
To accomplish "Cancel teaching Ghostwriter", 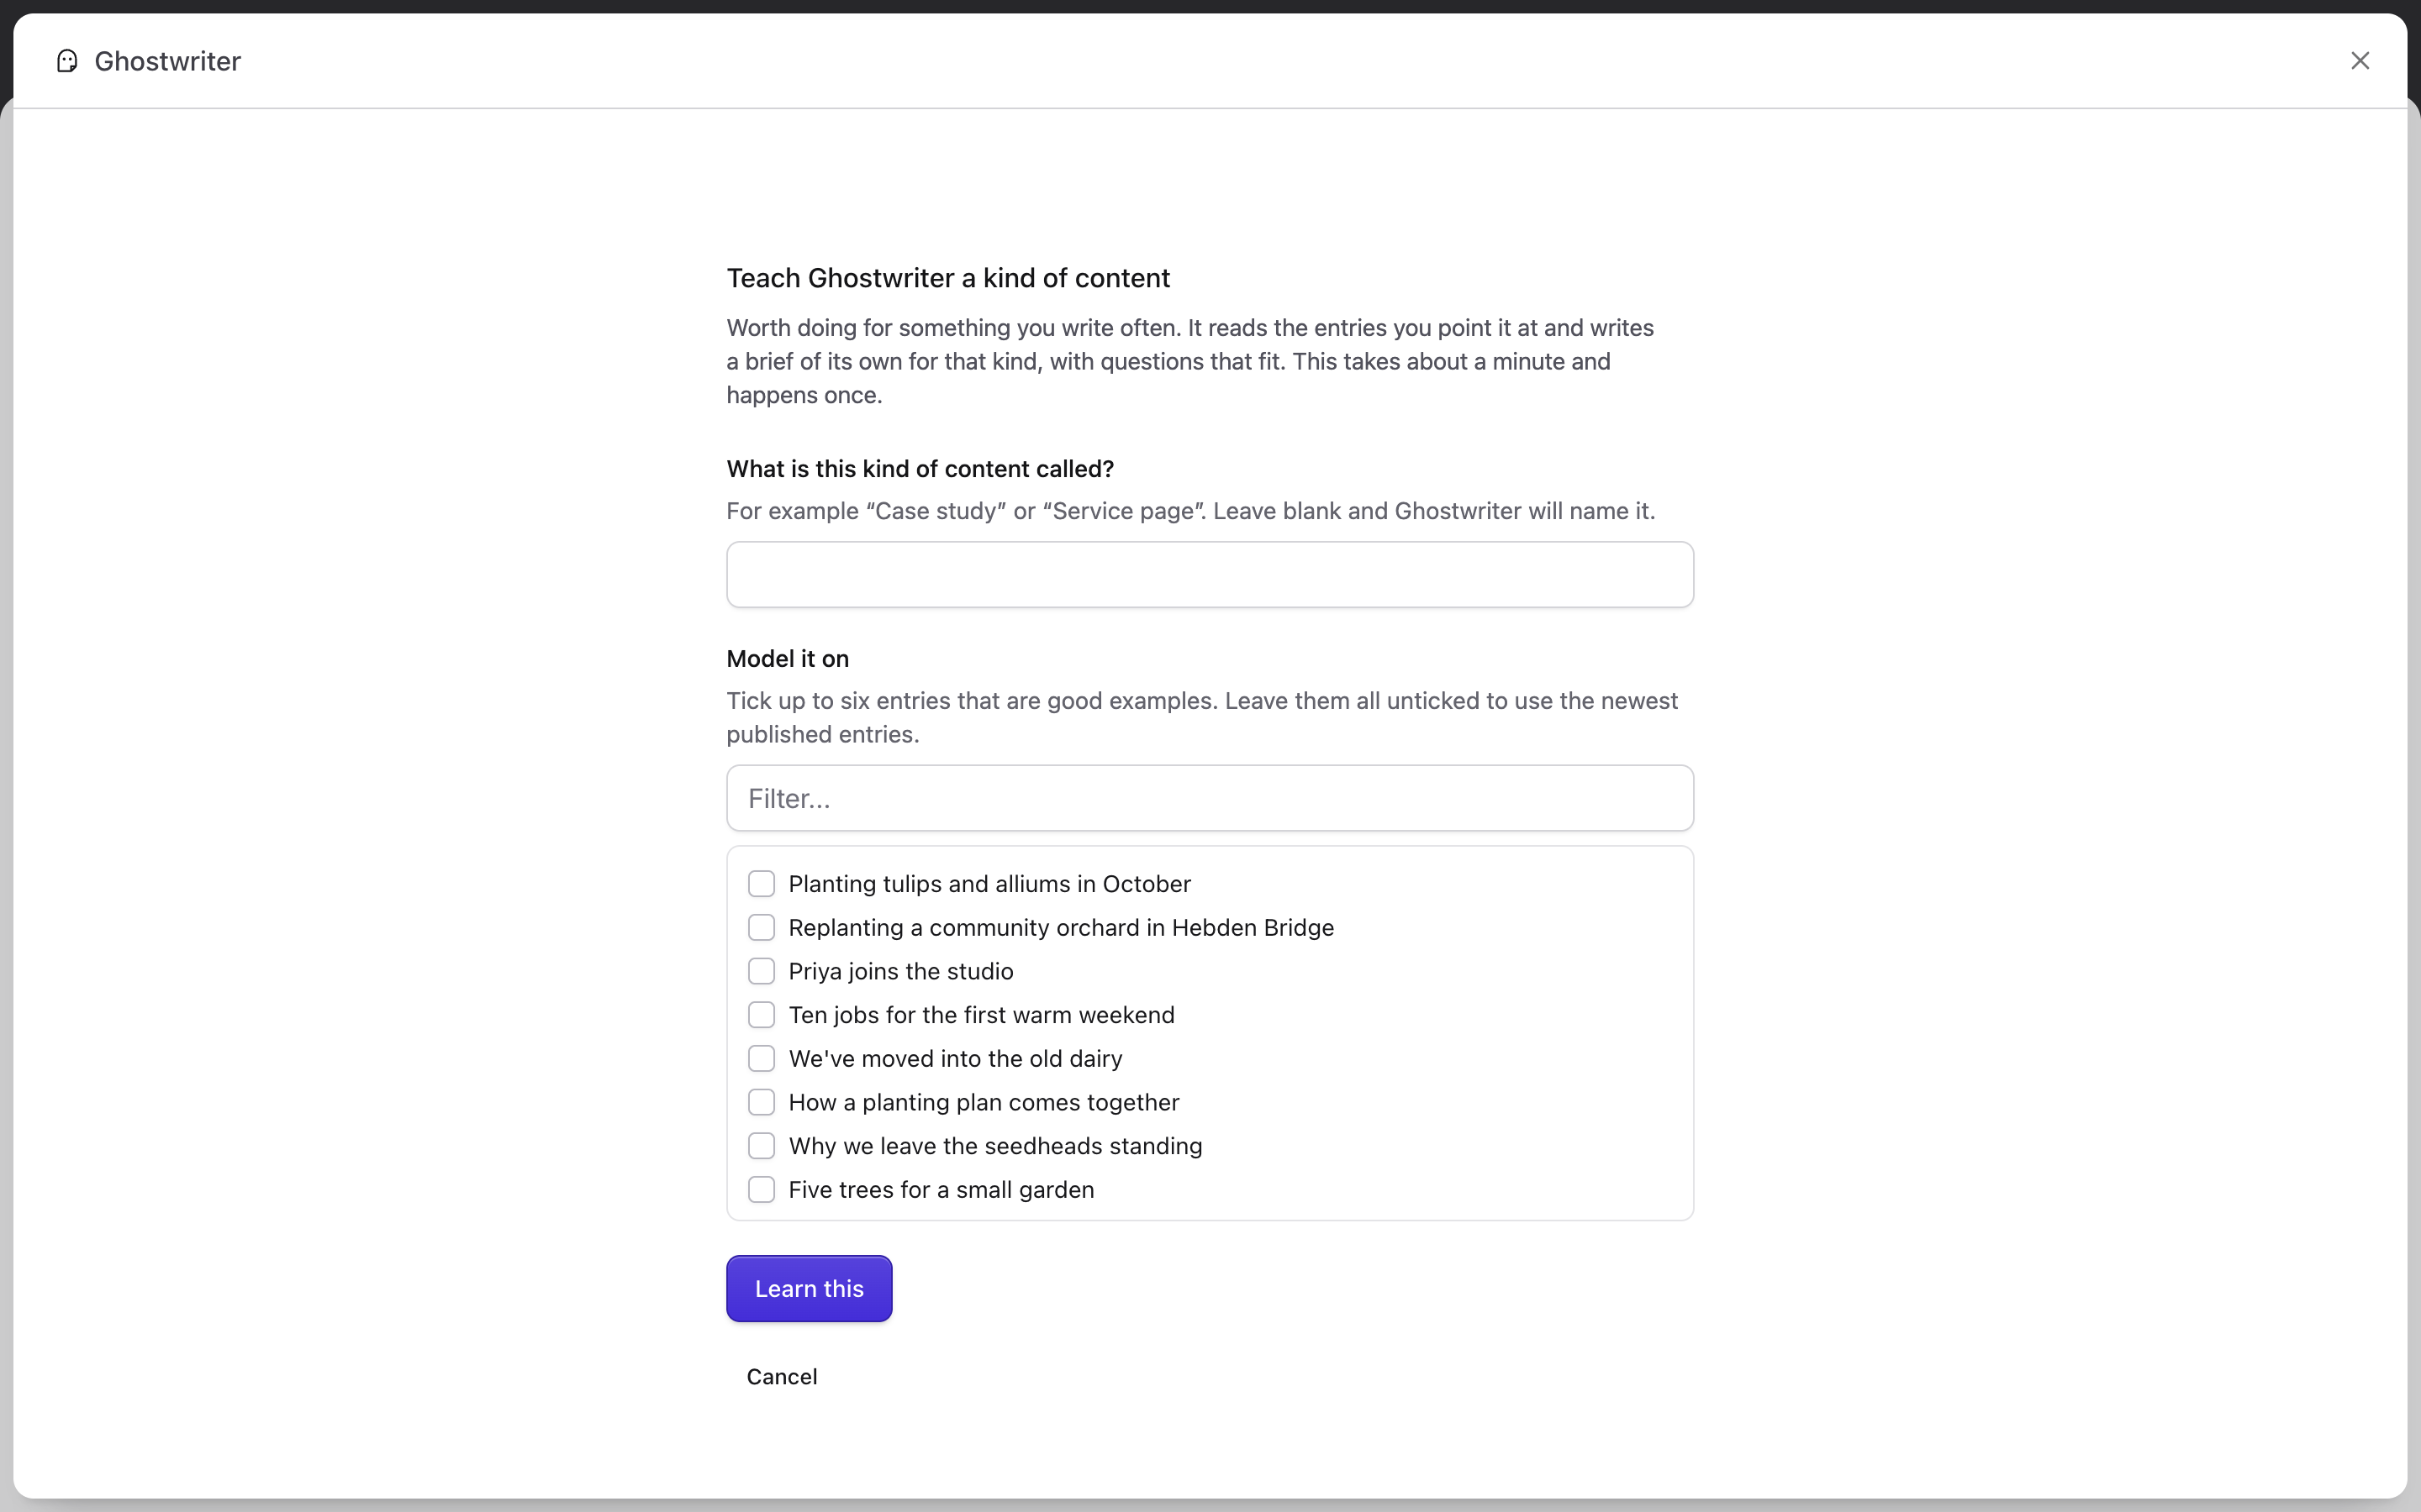I will pos(781,1377).
